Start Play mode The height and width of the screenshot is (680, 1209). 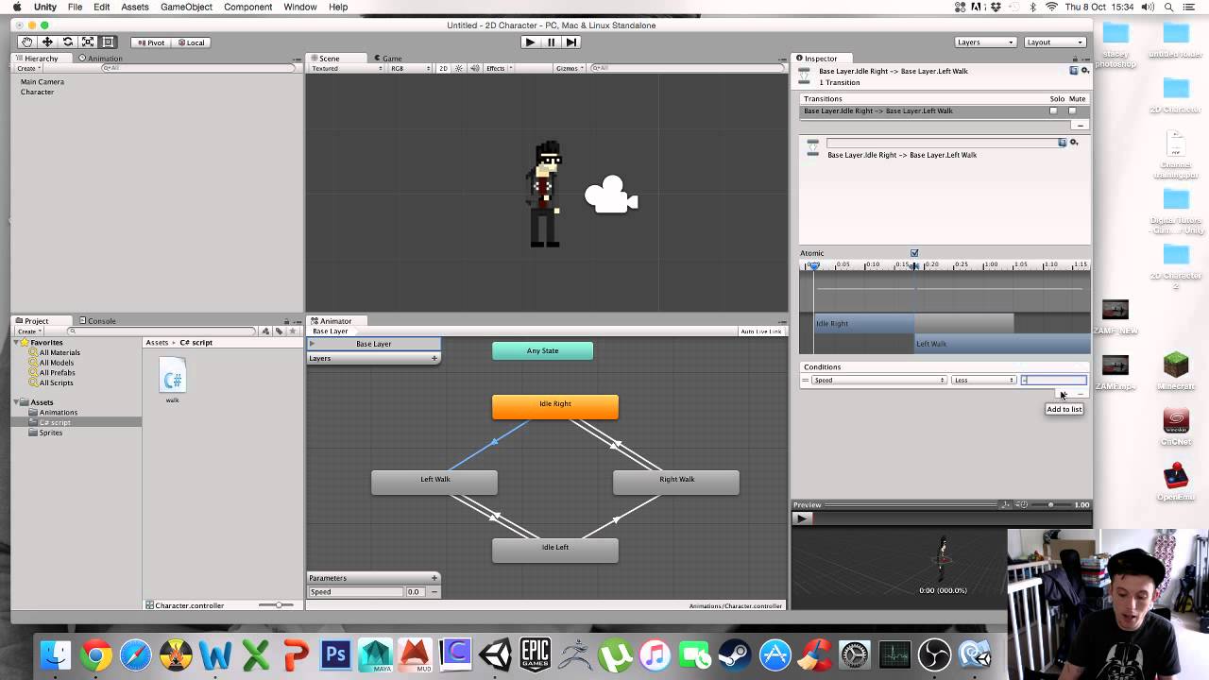tap(530, 42)
